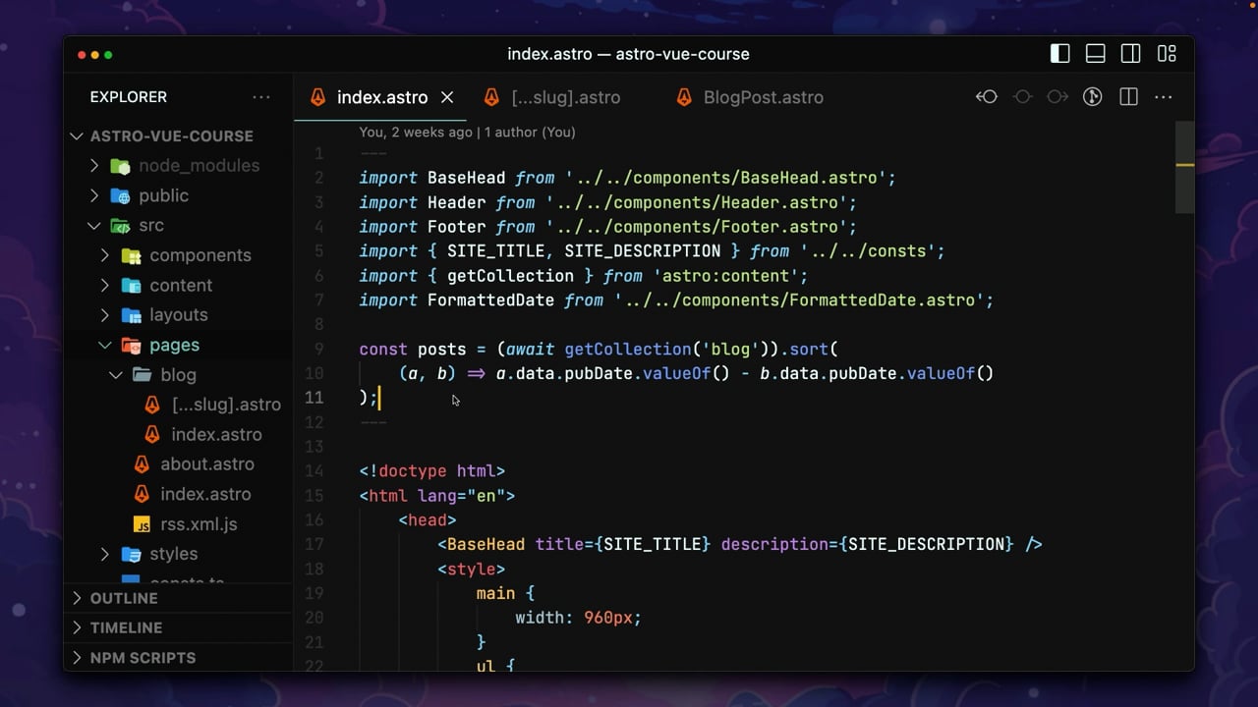The width and height of the screenshot is (1258, 707).
Task: Expand styles folder chevron
Action: coord(105,554)
